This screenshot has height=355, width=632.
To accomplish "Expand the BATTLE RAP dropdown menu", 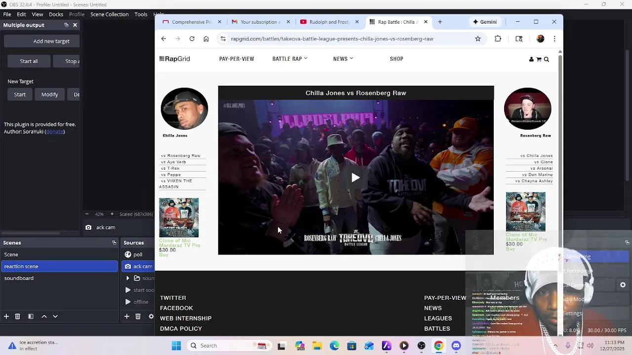I will (290, 59).
